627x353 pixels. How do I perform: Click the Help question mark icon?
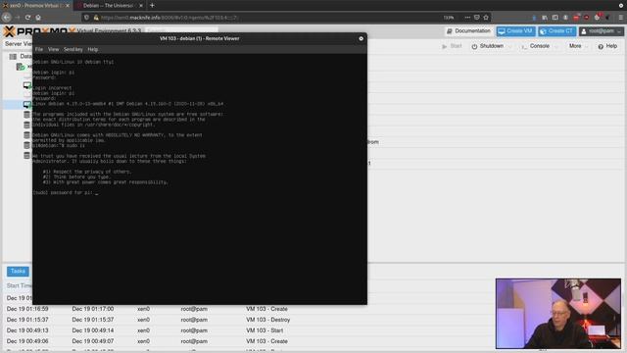[x=601, y=46]
